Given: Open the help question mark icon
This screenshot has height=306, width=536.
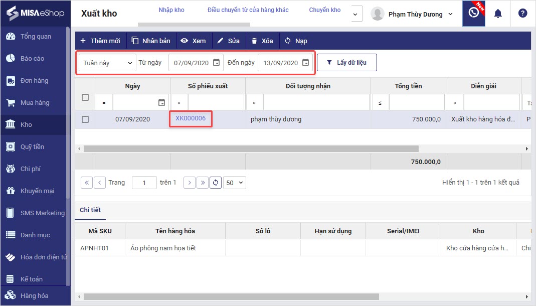Looking at the screenshot, I should point(522,14).
